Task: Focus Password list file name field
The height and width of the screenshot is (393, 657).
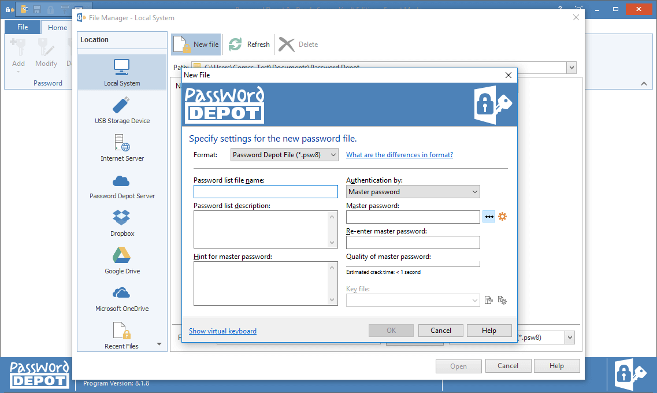Action: pos(266,191)
